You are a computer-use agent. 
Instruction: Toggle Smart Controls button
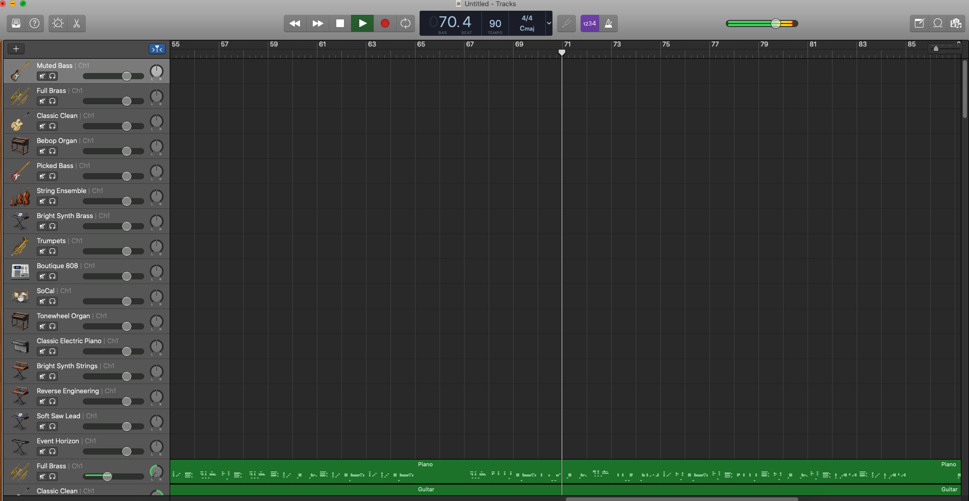click(58, 23)
